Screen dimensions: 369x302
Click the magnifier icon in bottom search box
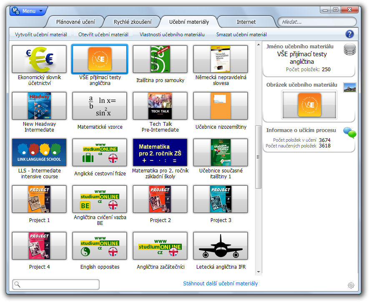tap(18, 285)
